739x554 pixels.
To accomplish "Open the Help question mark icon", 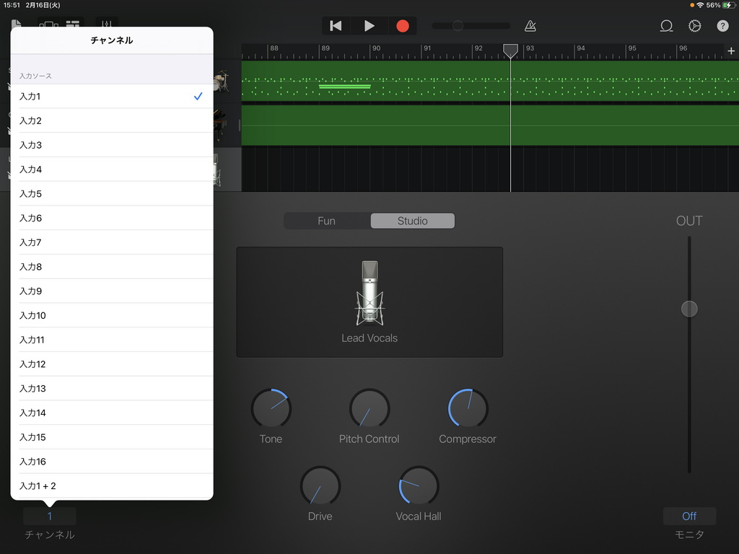I will (x=722, y=26).
